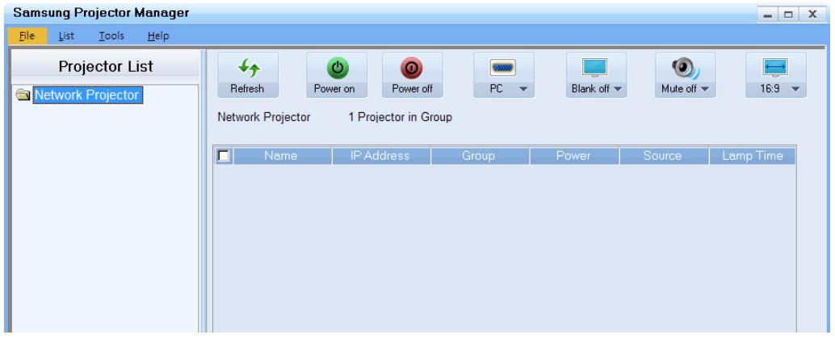835x339 pixels.
Task: Click the Network Projector group label text
Action: (263, 117)
